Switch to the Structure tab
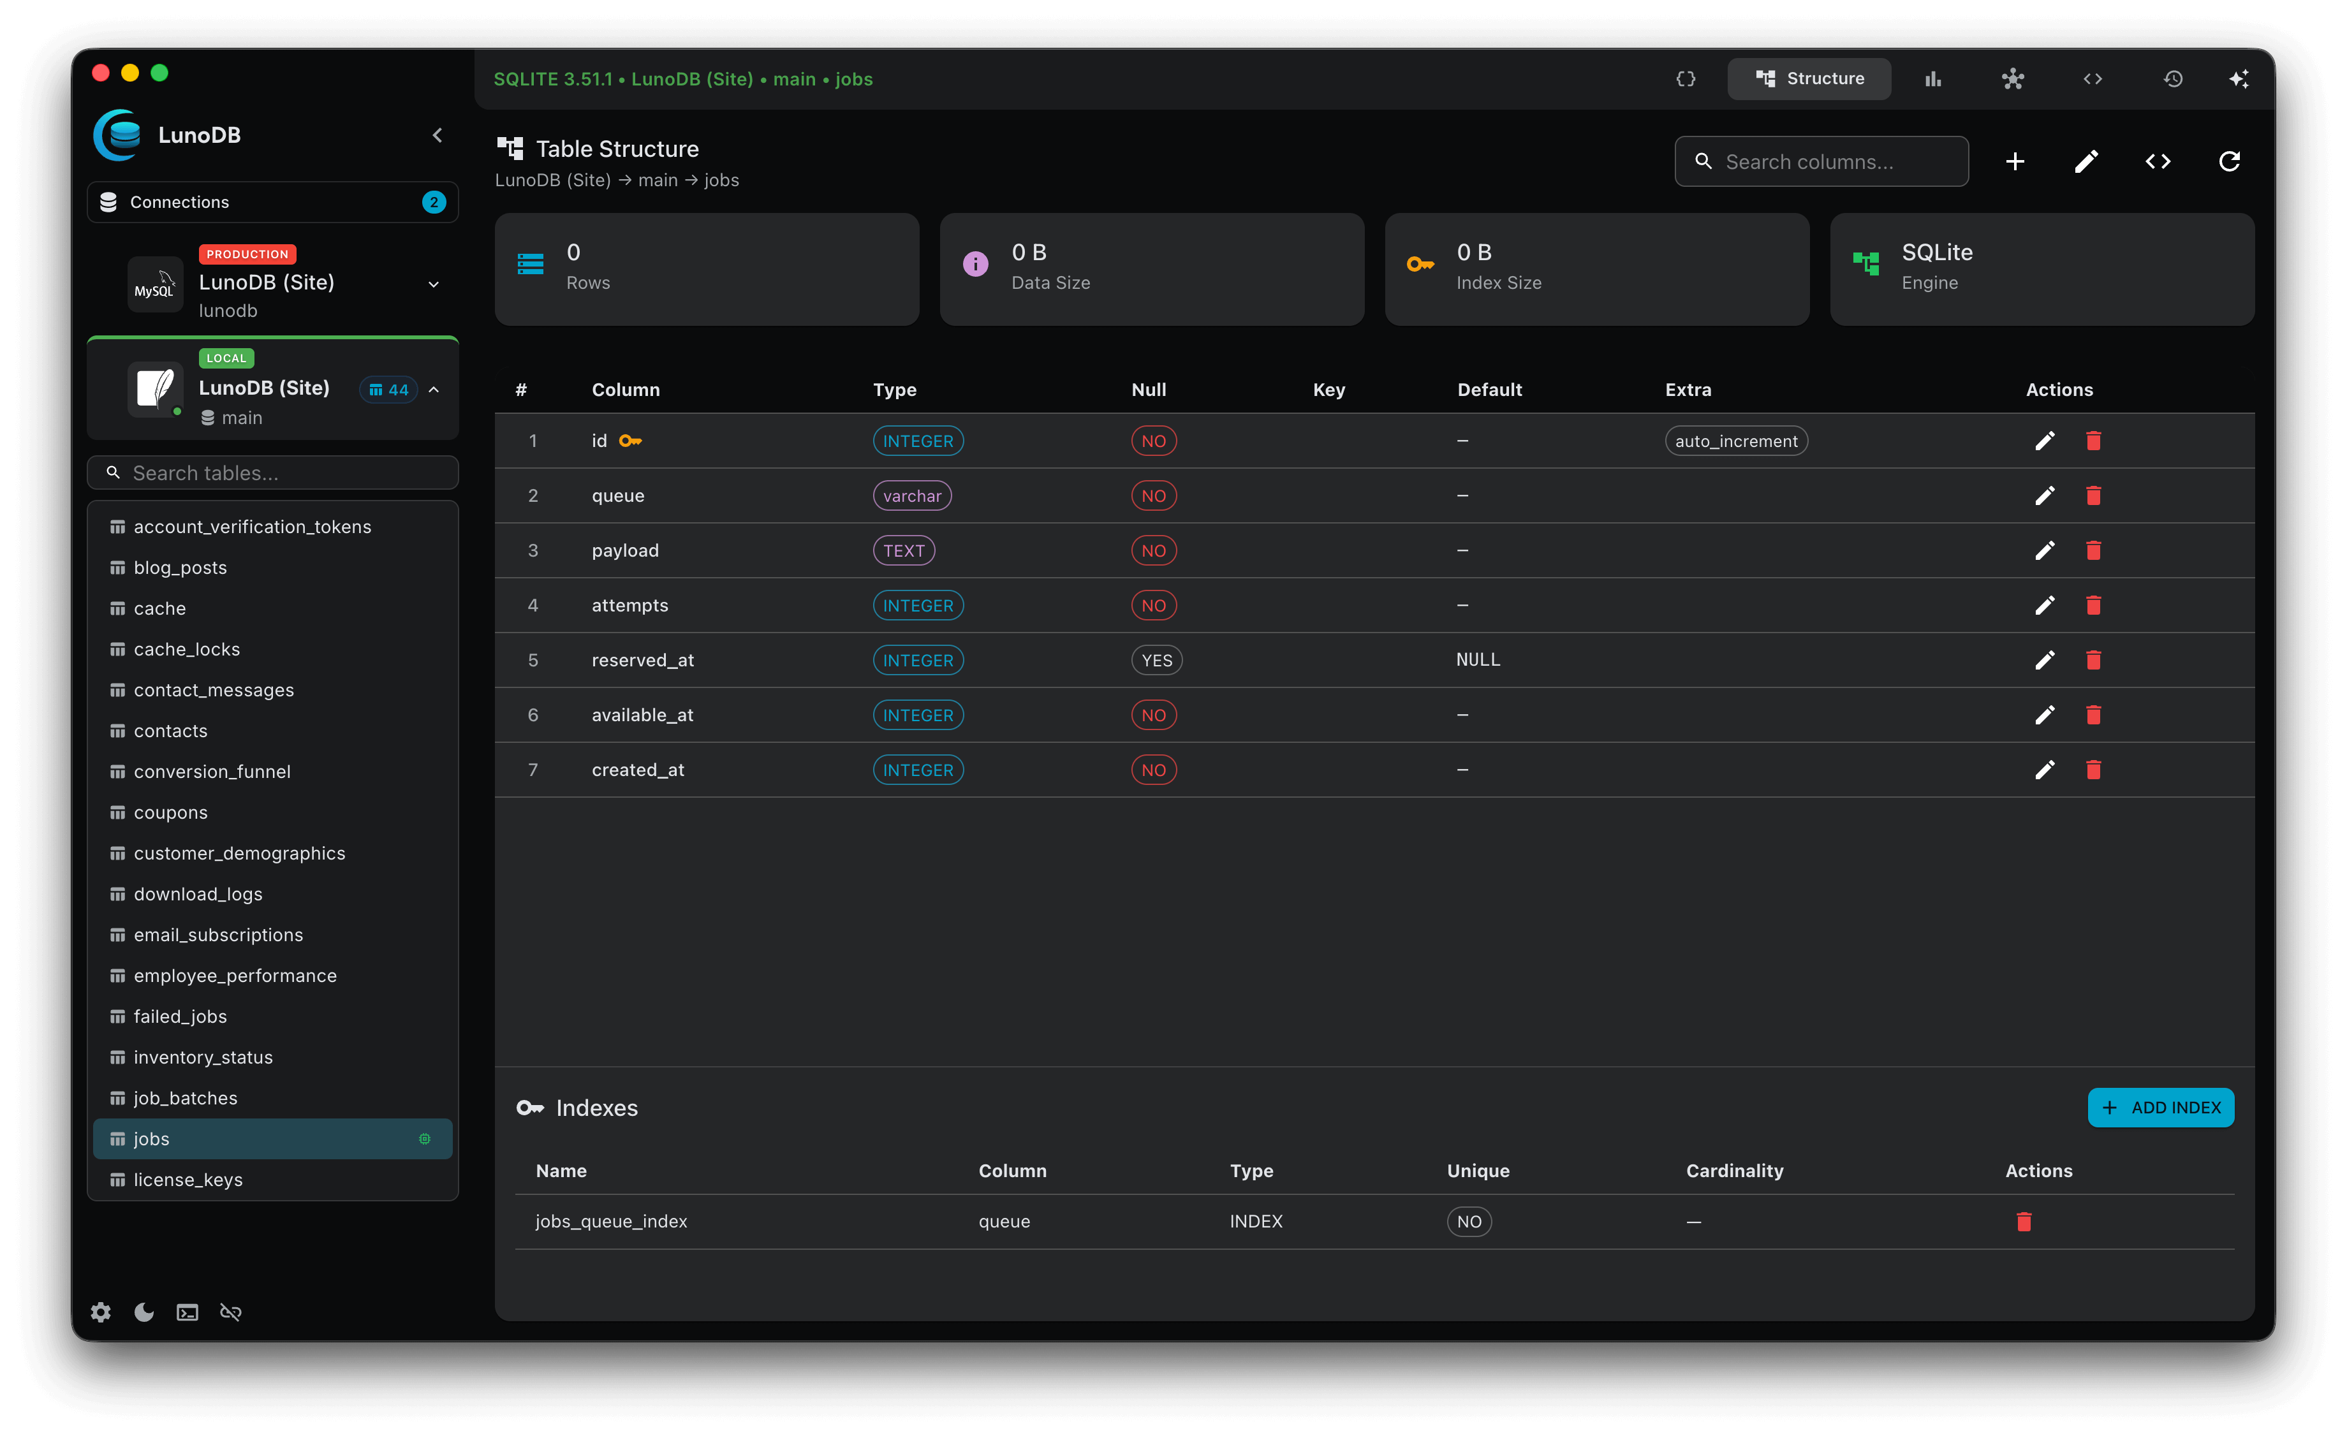 coord(1809,78)
